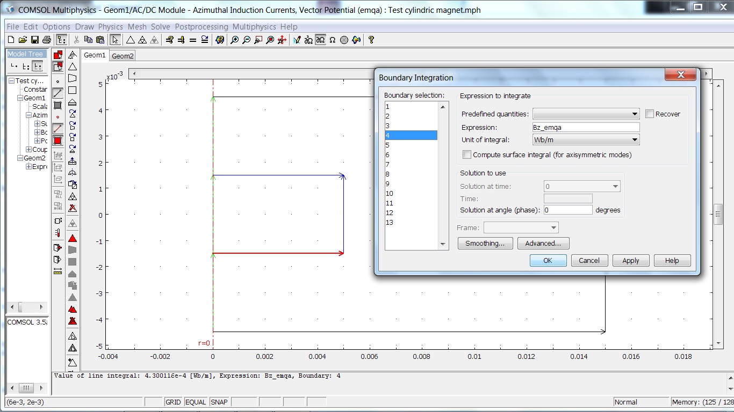
Task: Click the dialog Help button
Action: click(x=672, y=260)
